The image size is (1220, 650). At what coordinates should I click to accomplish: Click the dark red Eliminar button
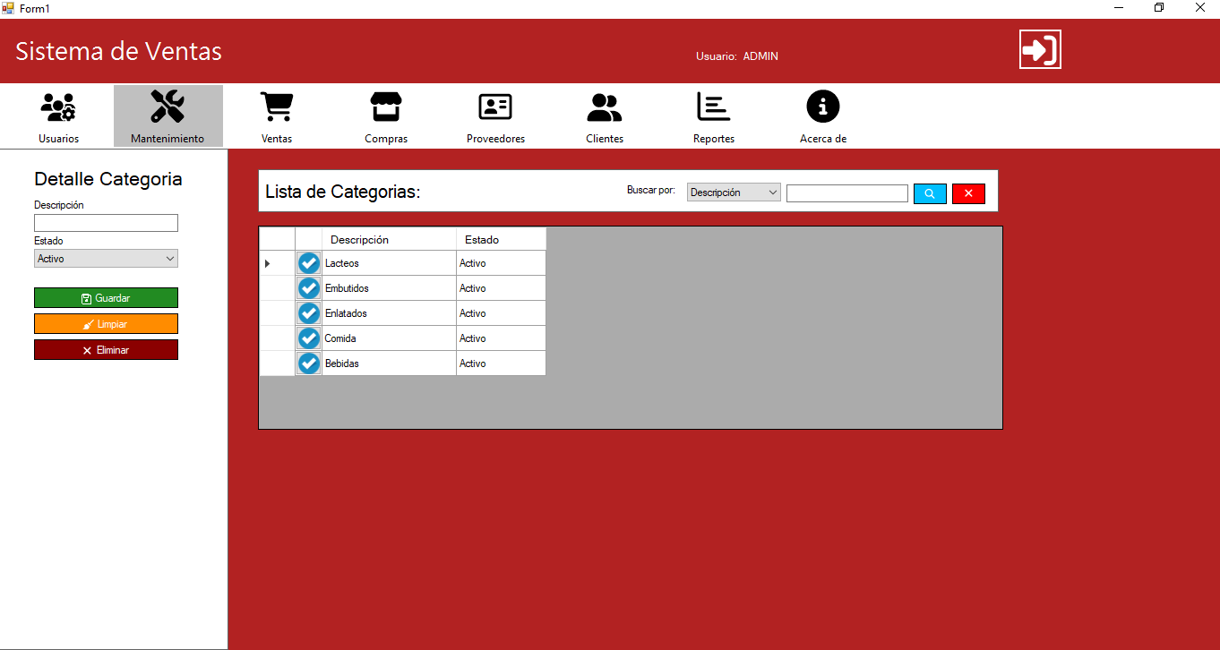tap(106, 350)
